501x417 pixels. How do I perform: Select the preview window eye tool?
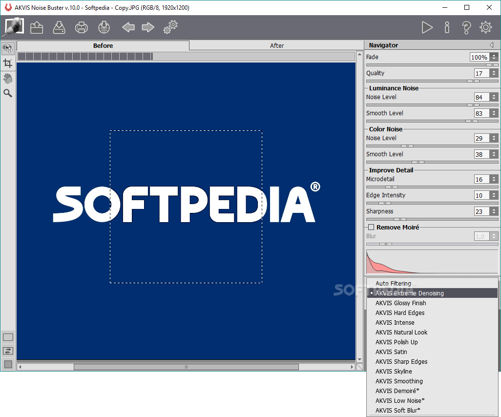click(8, 48)
